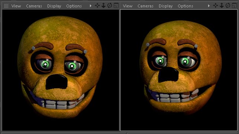Image resolution: width=239 pixels, height=134 pixels.
Task: Click the move camera icon in left viewport
Action: click(97, 6)
